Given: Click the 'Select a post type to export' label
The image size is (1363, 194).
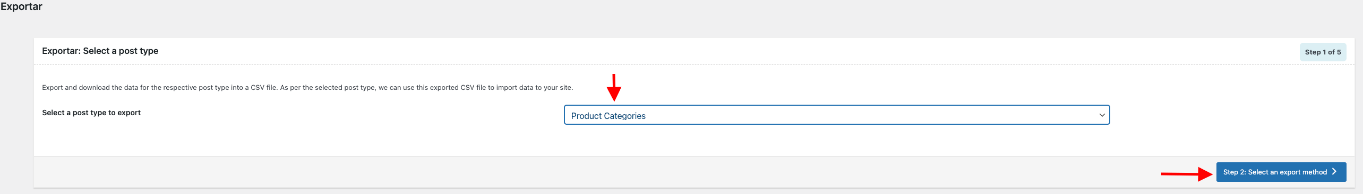Looking at the screenshot, I should 91,113.
